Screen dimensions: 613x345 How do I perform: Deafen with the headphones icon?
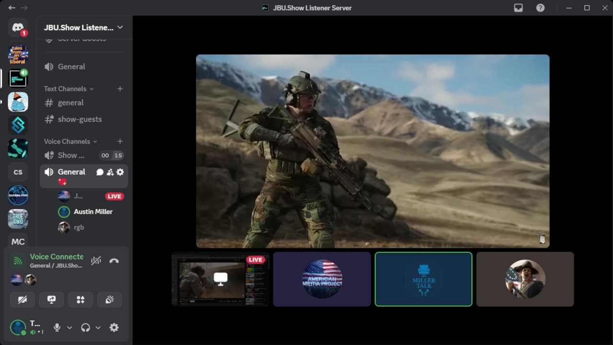tap(86, 327)
